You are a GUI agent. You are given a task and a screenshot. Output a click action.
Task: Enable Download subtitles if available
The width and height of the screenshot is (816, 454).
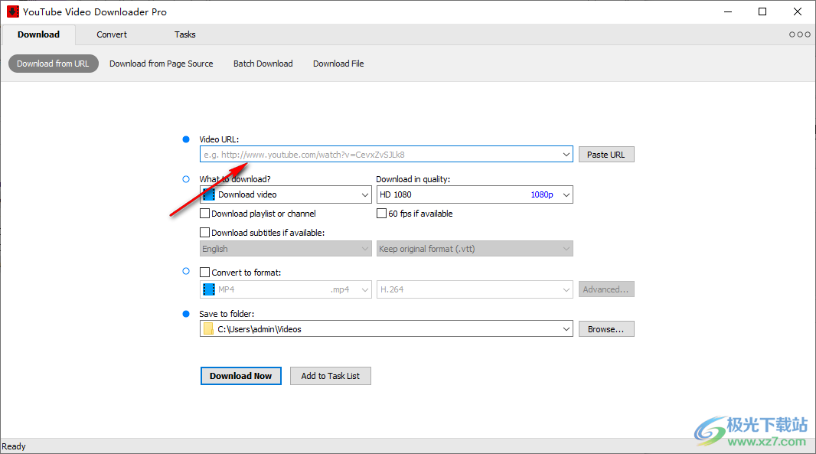click(205, 233)
